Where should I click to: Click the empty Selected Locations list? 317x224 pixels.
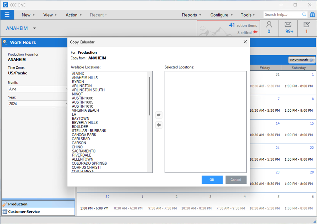tap(205, 122)
